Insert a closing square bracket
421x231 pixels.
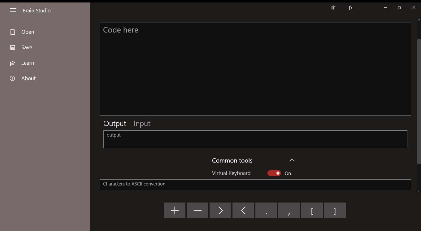tap(335, 211)
